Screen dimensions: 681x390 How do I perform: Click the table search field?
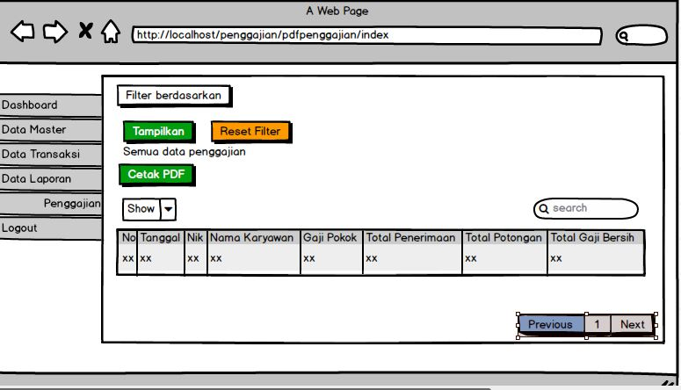click(x=586, y=208)
